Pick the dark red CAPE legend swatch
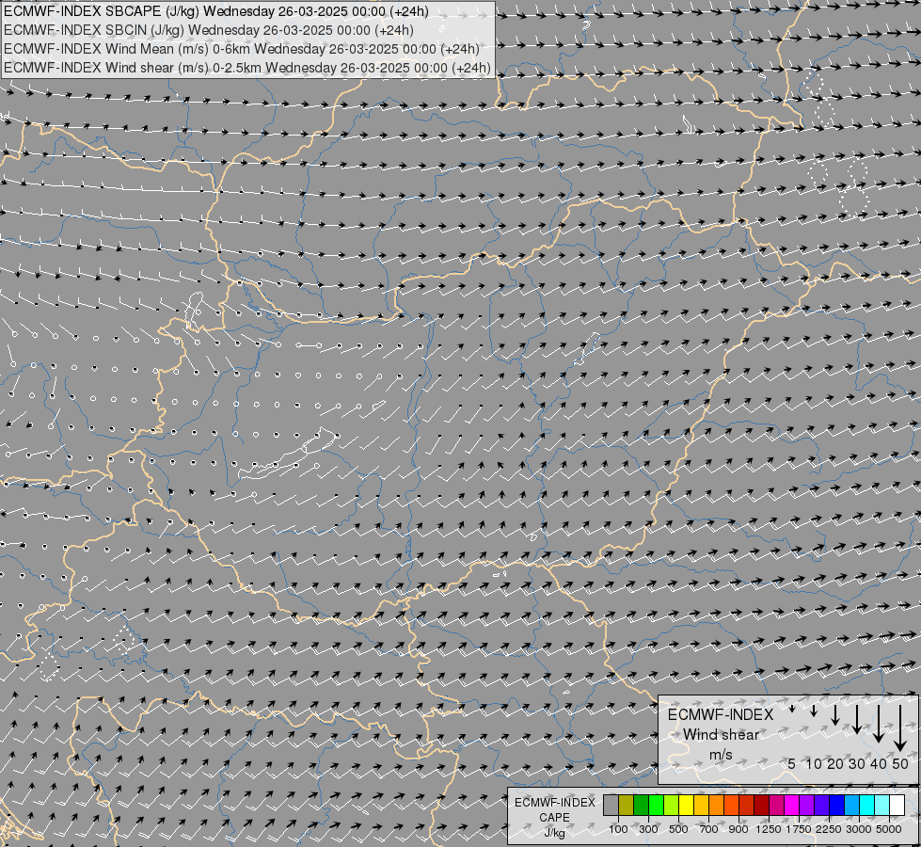This screenshot has width=921, height=847. tap(762, 806)
